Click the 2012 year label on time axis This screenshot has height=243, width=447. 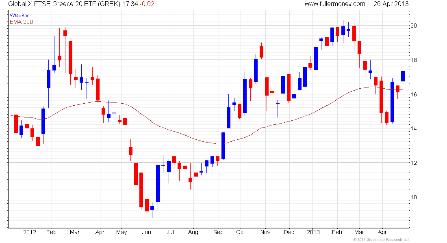click(x=30, y=232)
